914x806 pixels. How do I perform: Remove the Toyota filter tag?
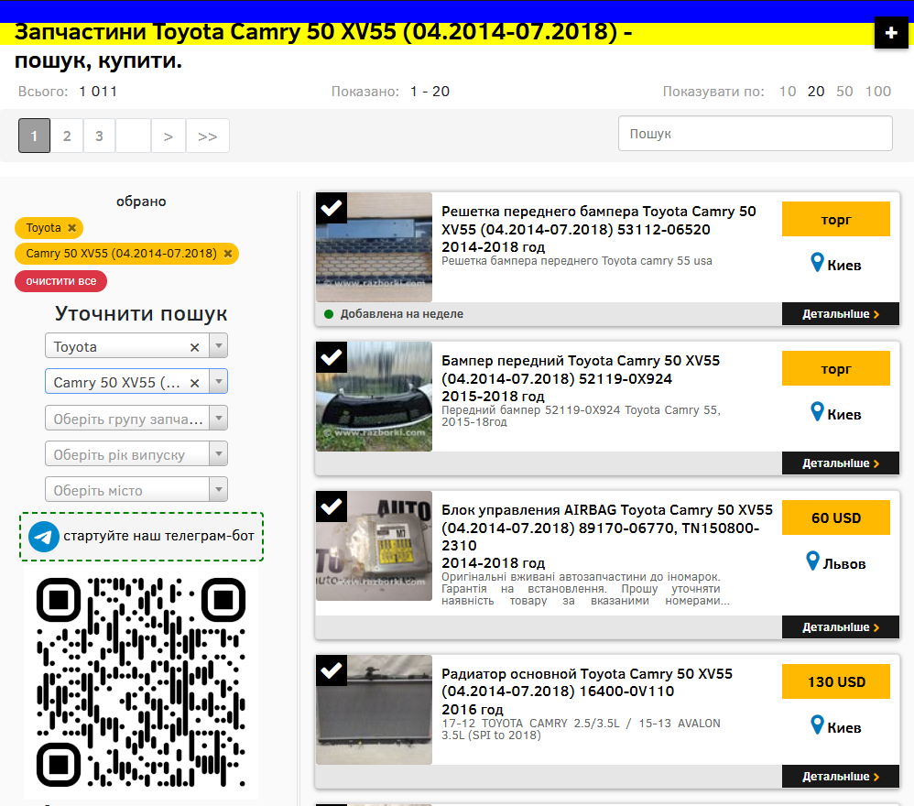point(71,228)
